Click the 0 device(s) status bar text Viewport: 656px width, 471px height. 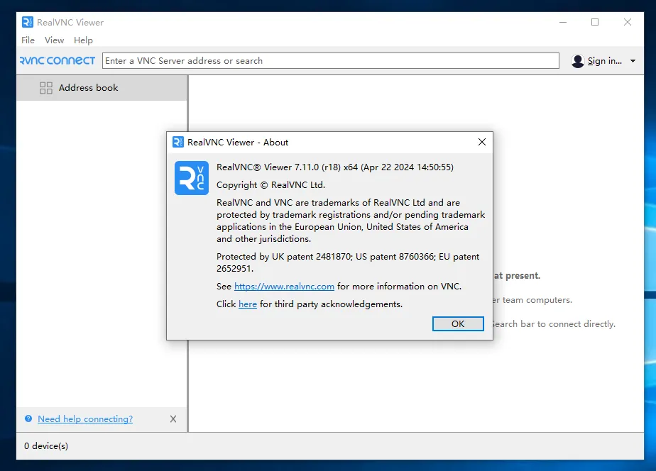[45, 446]
